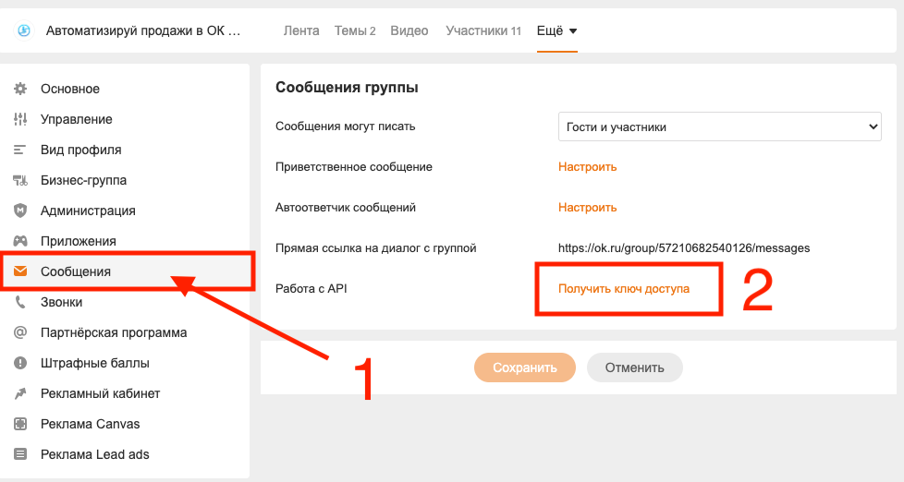The height and width of the screenshot is (482, 904).
Task: Click the Работа с API label
Action: (312, 288)
